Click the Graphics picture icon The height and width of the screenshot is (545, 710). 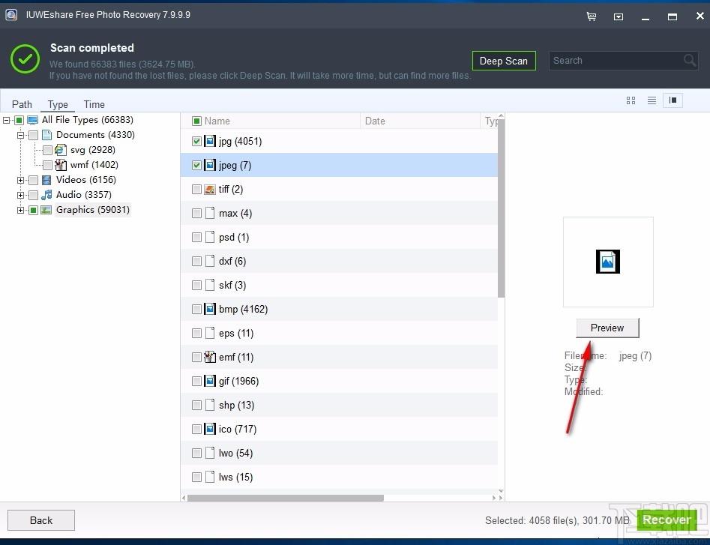pyautogui.click(x=46, y=210)
